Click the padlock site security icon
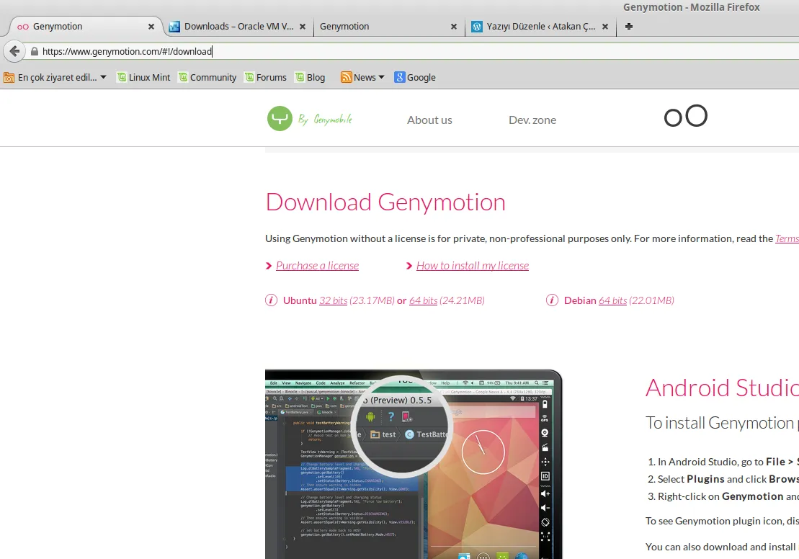 coord(34,51)
